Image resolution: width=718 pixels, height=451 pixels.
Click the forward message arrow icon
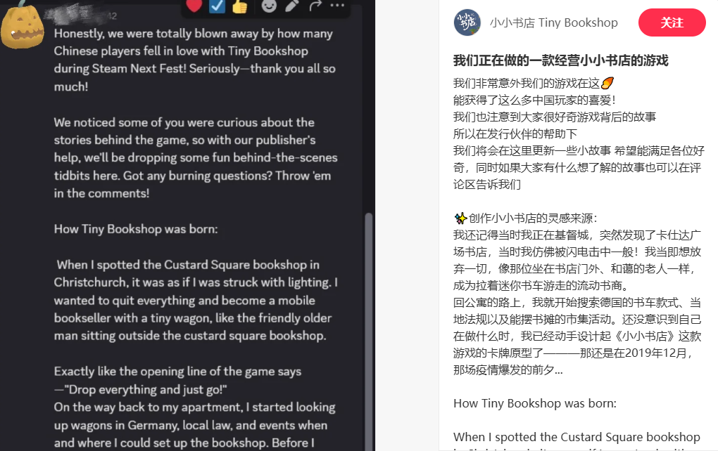pyautogui.click(x=315, y=6)
